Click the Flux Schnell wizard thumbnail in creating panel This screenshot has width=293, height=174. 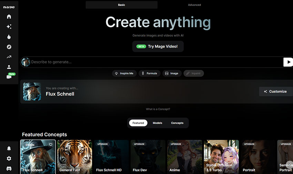[x=32, y=92]
